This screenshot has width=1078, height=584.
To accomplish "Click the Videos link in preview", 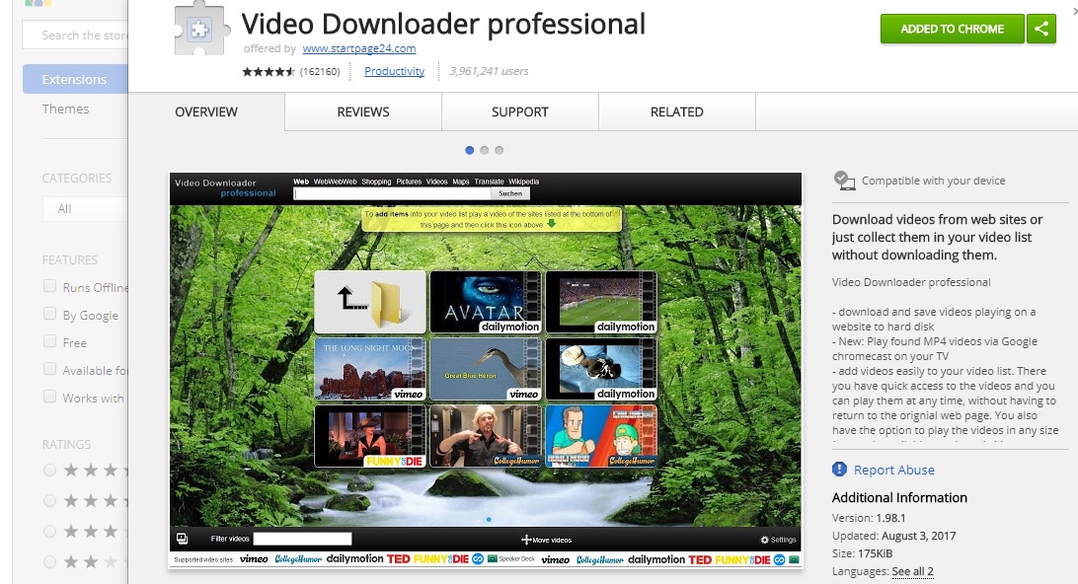I will click(x=436, y=182).
